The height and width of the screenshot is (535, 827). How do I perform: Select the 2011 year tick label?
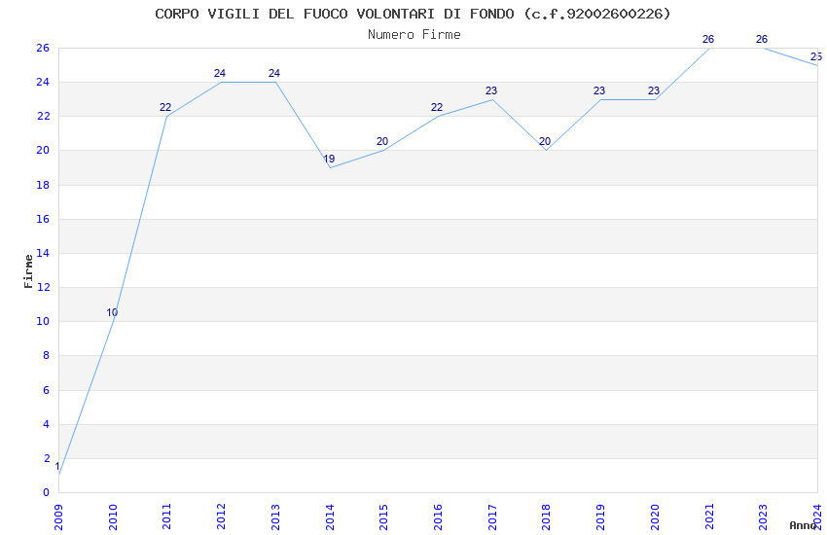[x=167, y=517]
